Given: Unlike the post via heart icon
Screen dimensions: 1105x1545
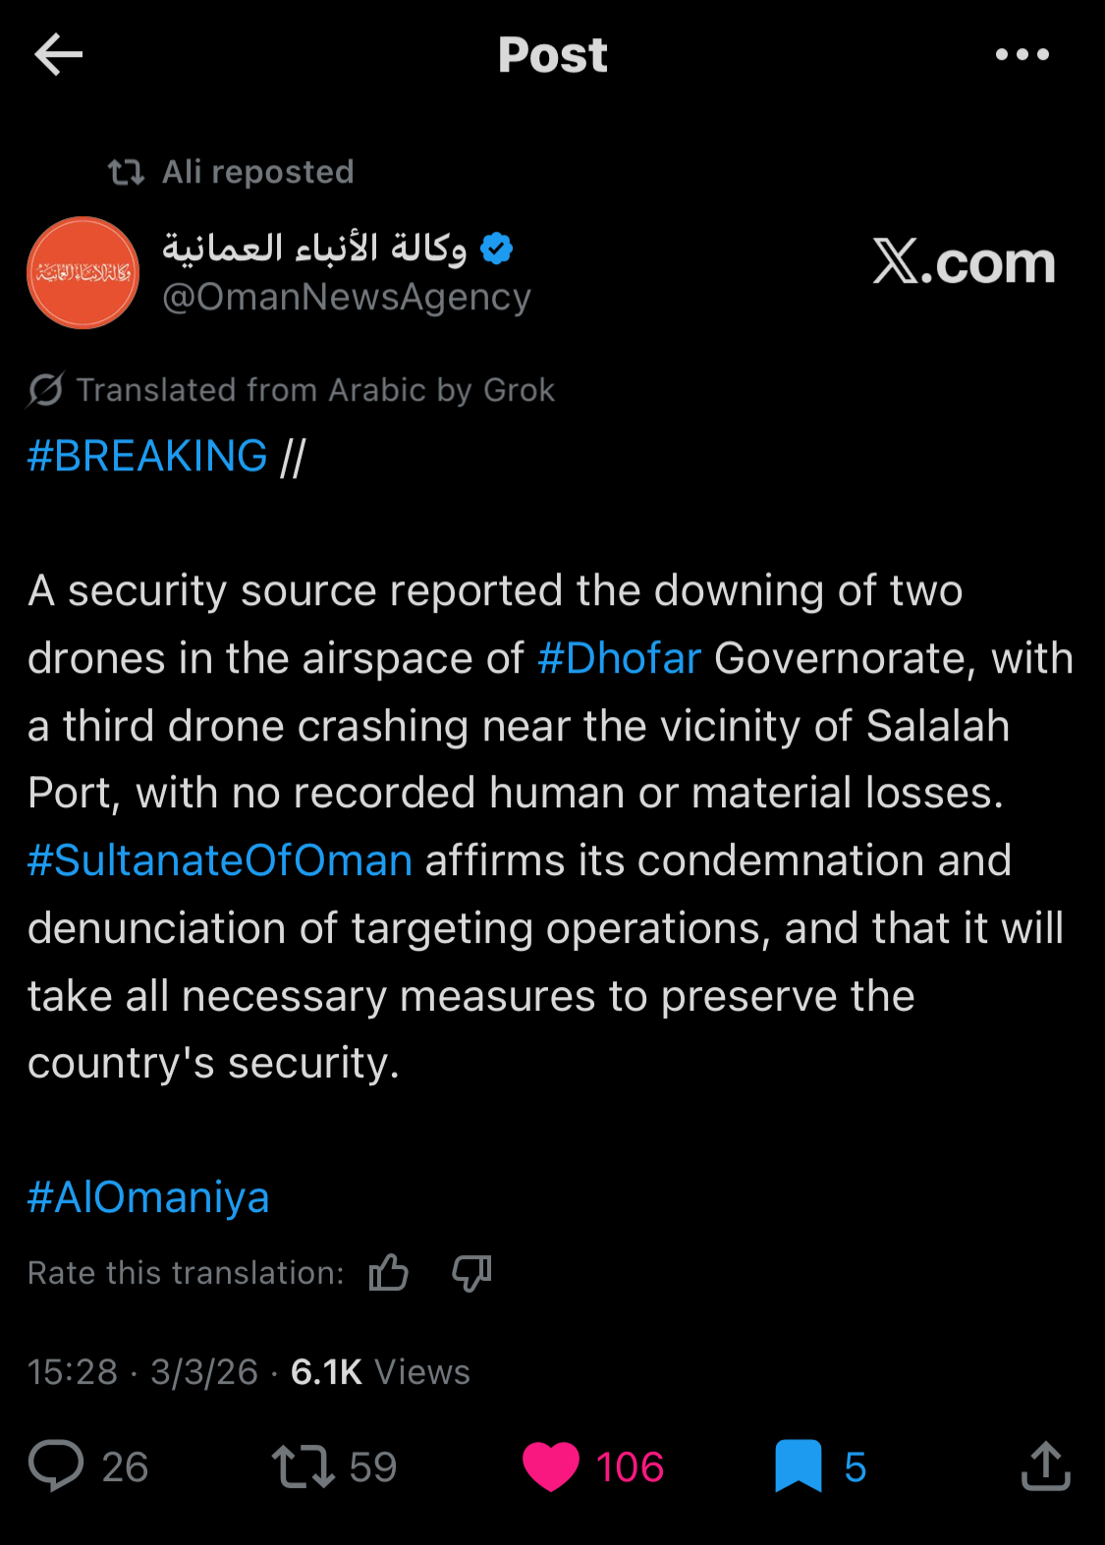Looking at the screenshot, I should coord(550,1465).
